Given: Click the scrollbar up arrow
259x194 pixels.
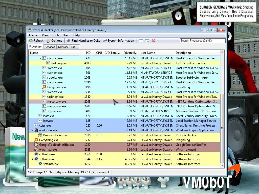Looking at the screenshot, I should (x=222, y=52).
